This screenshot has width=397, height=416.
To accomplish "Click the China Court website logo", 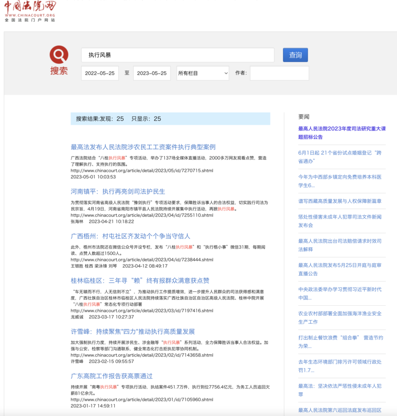I will tap(30, 11).
